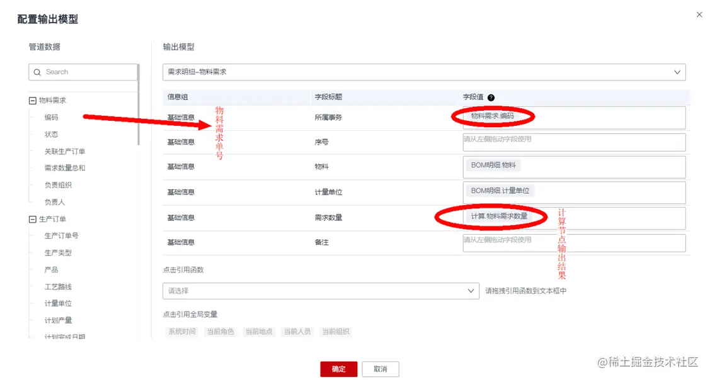
Task: Click 基础信息 in the 所属事务 row
Action: tap(181, 118)
